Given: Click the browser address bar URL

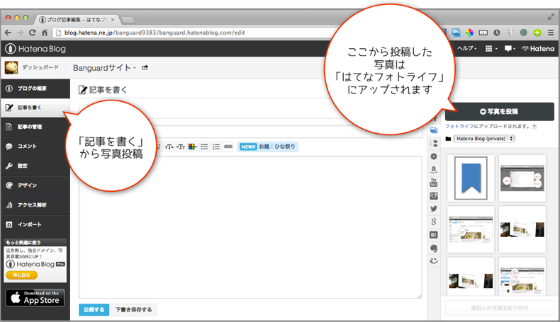Looking at the screenshot, I should click(155, 33).
